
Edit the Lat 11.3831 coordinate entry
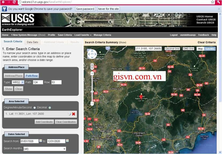tap(69, 114)
